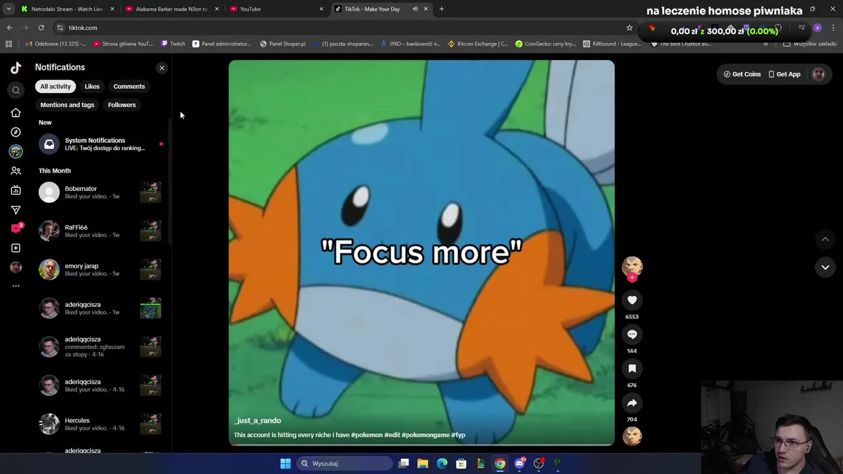Screen dimensions: 843x474
Task: Open creator avatar beside the video
Action: point(632,265)
